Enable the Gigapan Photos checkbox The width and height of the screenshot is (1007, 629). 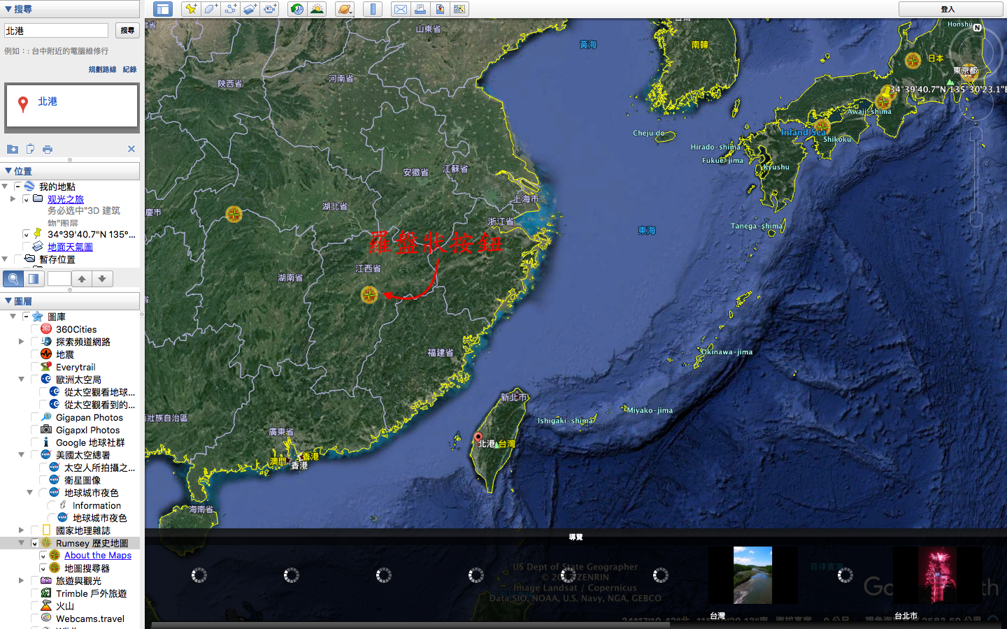(x=35, y=417)
